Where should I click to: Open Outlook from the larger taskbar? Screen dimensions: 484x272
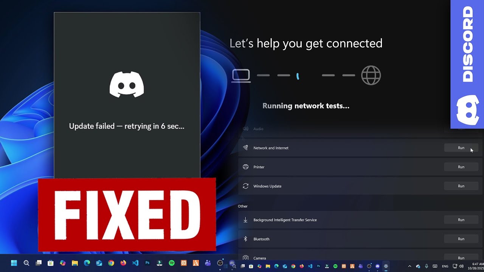click(99, 263)
